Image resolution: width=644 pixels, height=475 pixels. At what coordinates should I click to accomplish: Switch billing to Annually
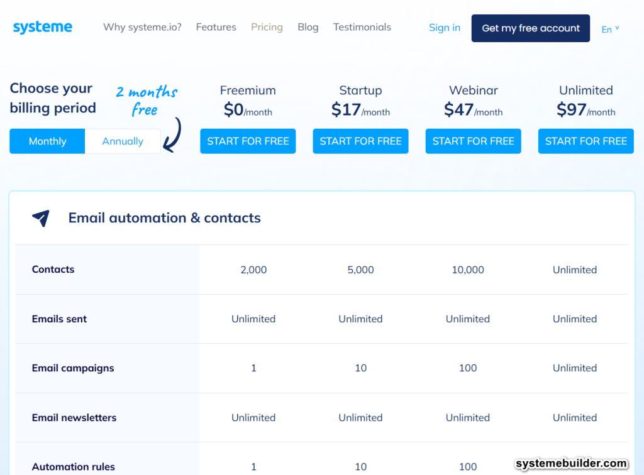coord(122,141)
